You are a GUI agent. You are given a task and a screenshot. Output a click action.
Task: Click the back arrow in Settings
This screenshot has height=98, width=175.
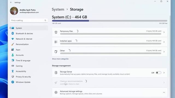click(11, 2)
